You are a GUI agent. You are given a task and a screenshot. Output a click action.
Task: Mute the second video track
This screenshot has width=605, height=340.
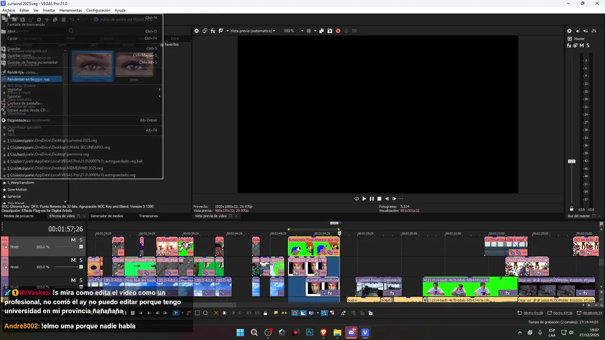click(x=73, y=260)
